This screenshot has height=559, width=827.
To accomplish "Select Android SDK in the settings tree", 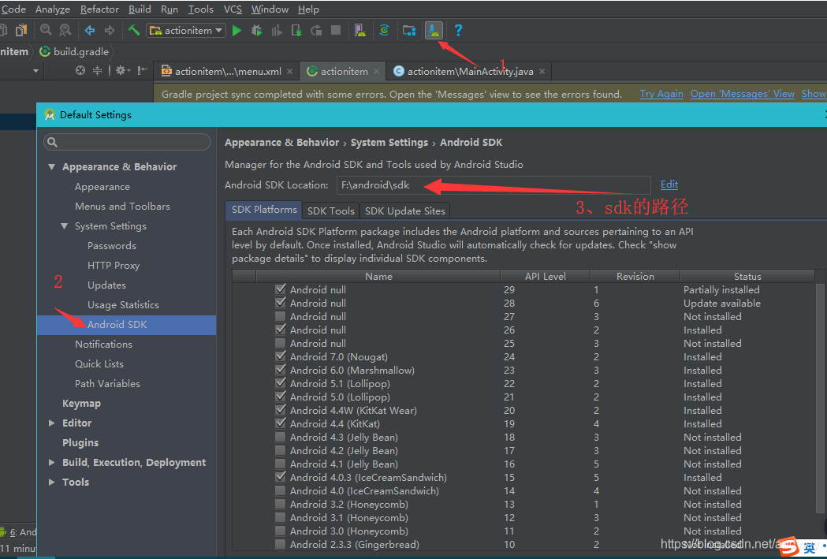I will [127, 325].
